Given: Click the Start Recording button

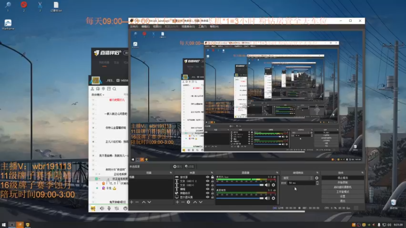Looking at the screenshot, I should (343, 182).
